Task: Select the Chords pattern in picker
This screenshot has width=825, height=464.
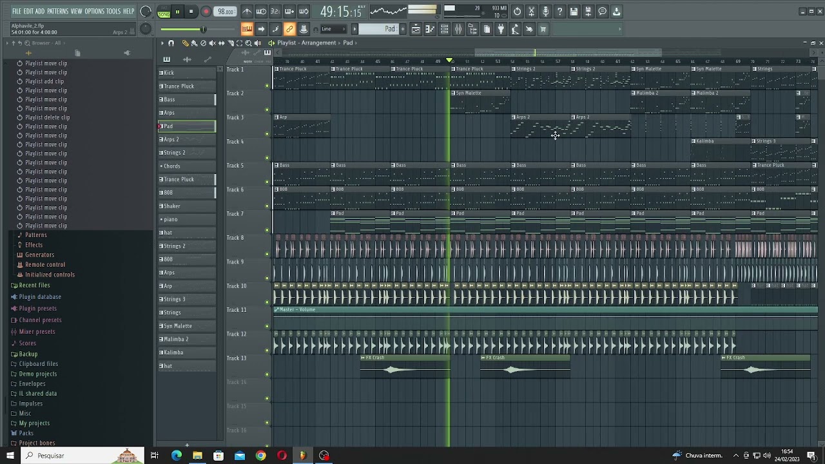Action: tap(187, 166)
